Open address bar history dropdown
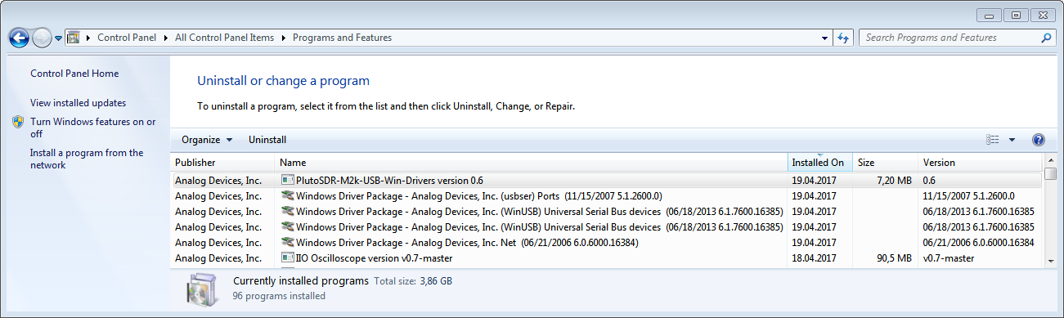1064x318 pixels. pyautogui.click(x=824, y=38)
